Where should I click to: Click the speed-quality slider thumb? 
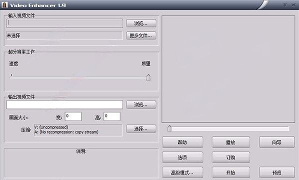pos(148,77)
